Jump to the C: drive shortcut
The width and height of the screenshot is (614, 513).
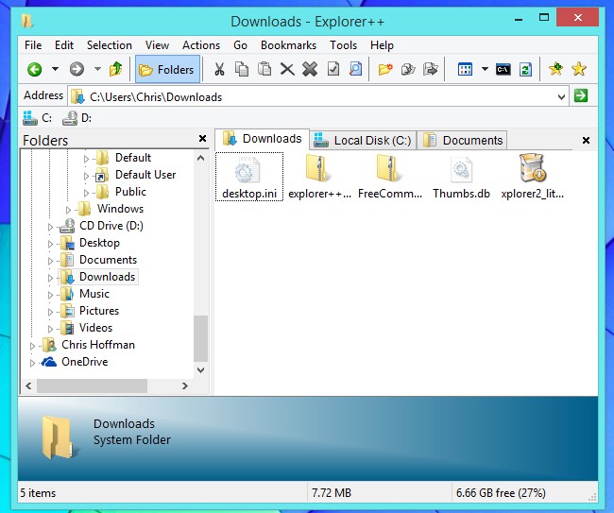pos(37,118)
